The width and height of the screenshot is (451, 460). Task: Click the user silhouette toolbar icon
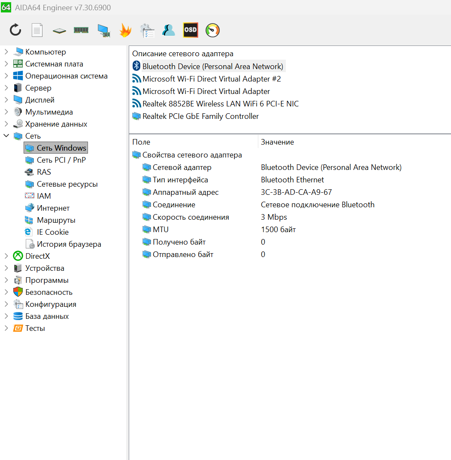(169, 30)
